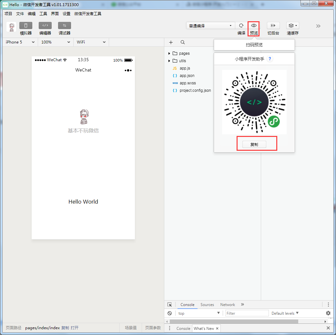
Task: Switch to the Network devtools tab
Action: coord(228,305)
